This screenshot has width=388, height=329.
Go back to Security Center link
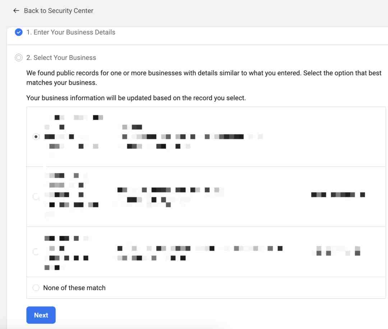59,11
